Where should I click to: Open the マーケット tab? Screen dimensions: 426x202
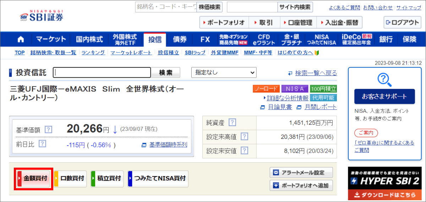click(x=51, y=39)
